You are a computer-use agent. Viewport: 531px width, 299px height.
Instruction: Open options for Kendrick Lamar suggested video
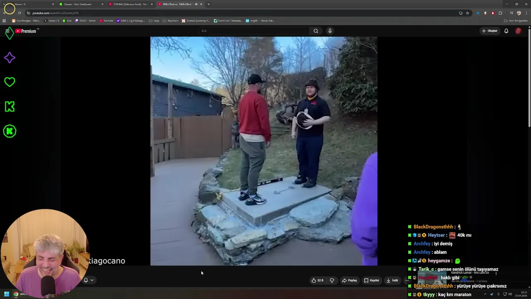(496, 273)
